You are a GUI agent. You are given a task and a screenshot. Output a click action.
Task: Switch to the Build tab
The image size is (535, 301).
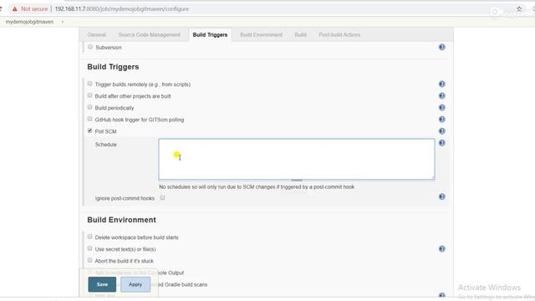click(301, 35)
